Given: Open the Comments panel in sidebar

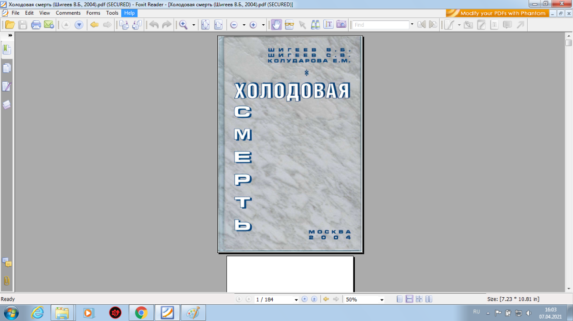Looking at the screenshot, I should tap(7, 262).
